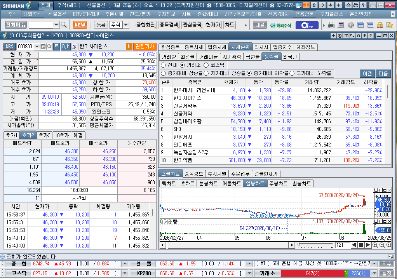Zoom out the chart with the minus magnifier
This screenshot has height=279, width=397.
tap(382, 245)
